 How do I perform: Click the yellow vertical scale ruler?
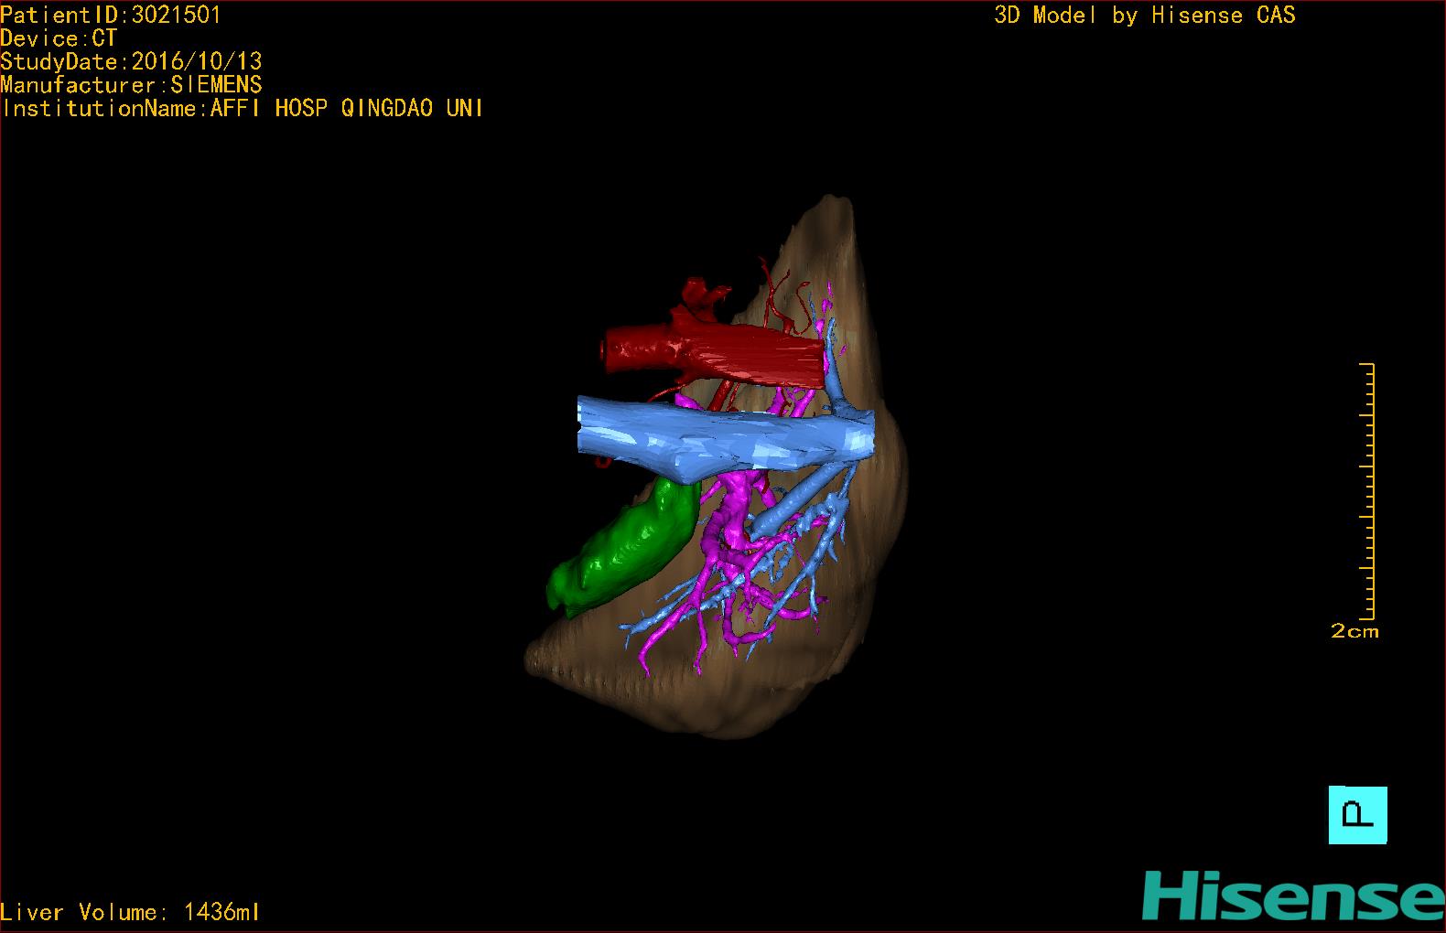(1367, 492)
